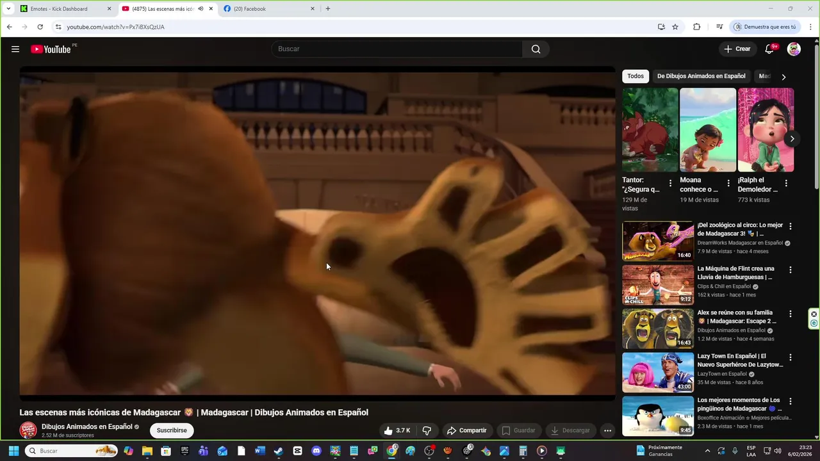Open Alex se reúne con su familia title
The width and height of the screenshot is (820, 461).
tap(737, 317)
